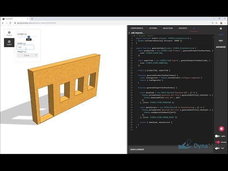
Task: Switch to the COMPONENTS tab
Action: click(x=137, y=28)
